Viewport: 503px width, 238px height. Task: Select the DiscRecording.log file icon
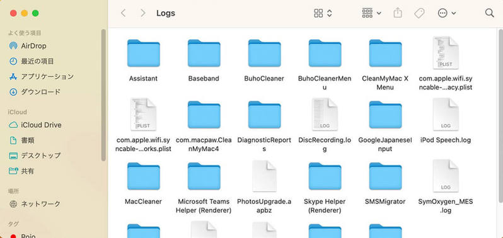(x=325, y=115)
